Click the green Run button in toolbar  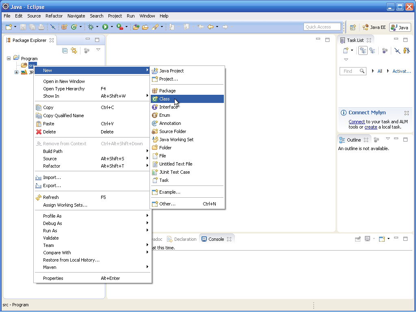pyautogui.click(x=105, y=27)
